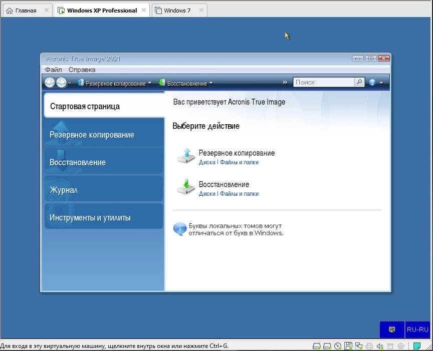Click the home icon on Главная tab
Screen dimensions: 433x351
tap(10, 11)
